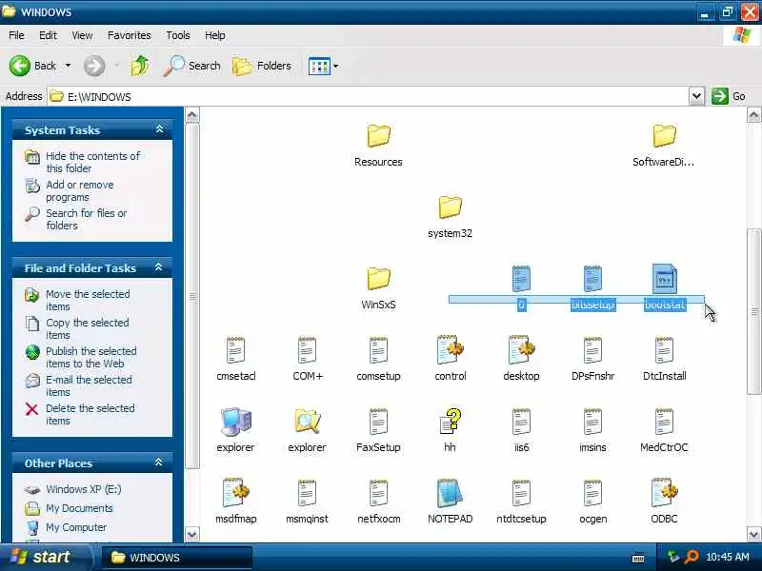Select the explorer folder-magnifier icon
Viewport: 762px width, 571px height.
(307, 421)
